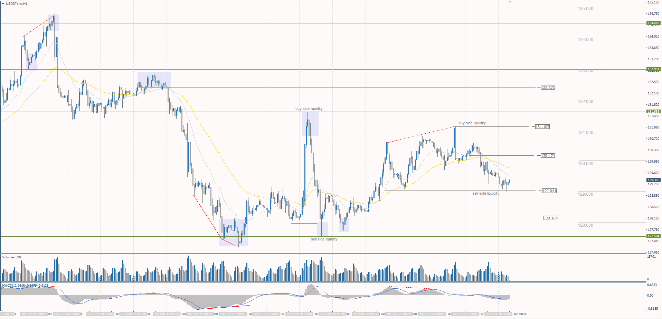Click the 2023.01.25 00:00 date marker
This screenshot has height=319, width=662.
pos(465,314)
